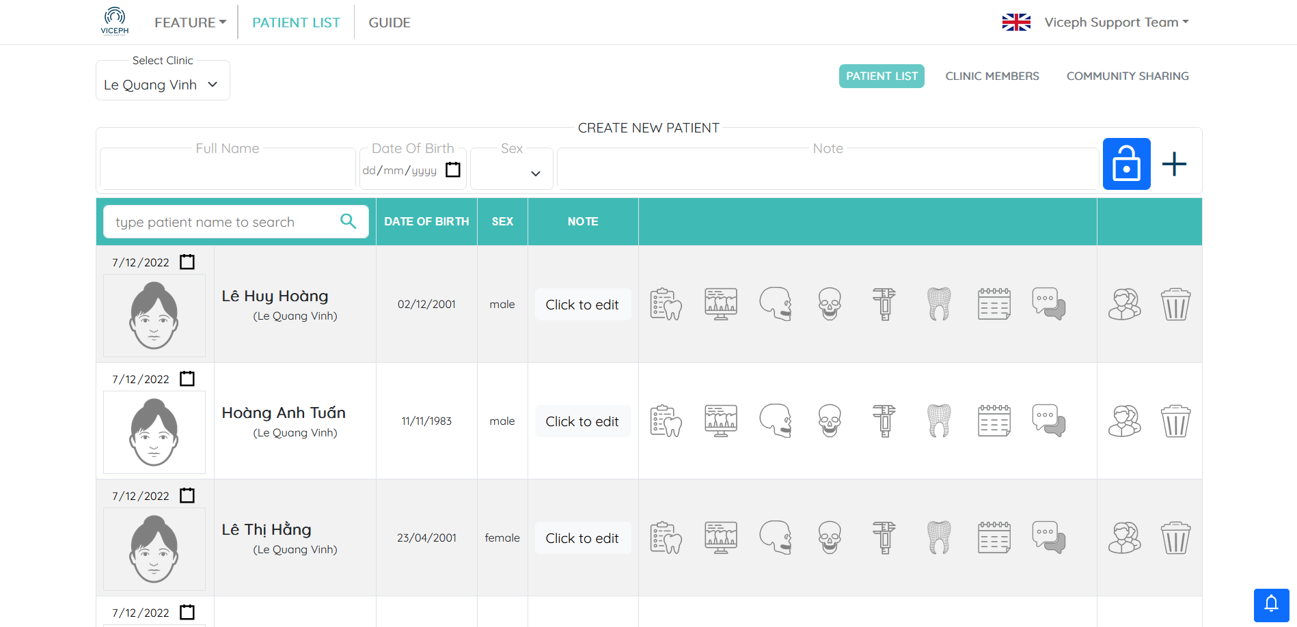
Task: Open lateral skull icon for Hoàng Anh Tuấn
Action: 776,421
